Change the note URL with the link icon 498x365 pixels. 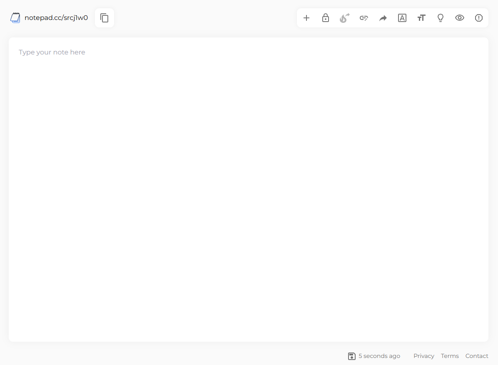coord(364,18)
